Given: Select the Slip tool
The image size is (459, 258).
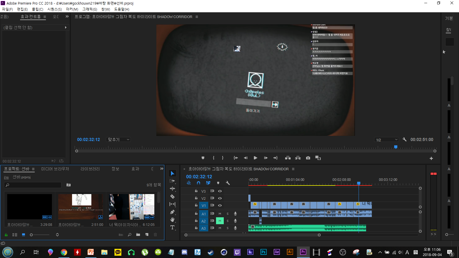Looking at the screenshot, I should [x=172, y=204].
